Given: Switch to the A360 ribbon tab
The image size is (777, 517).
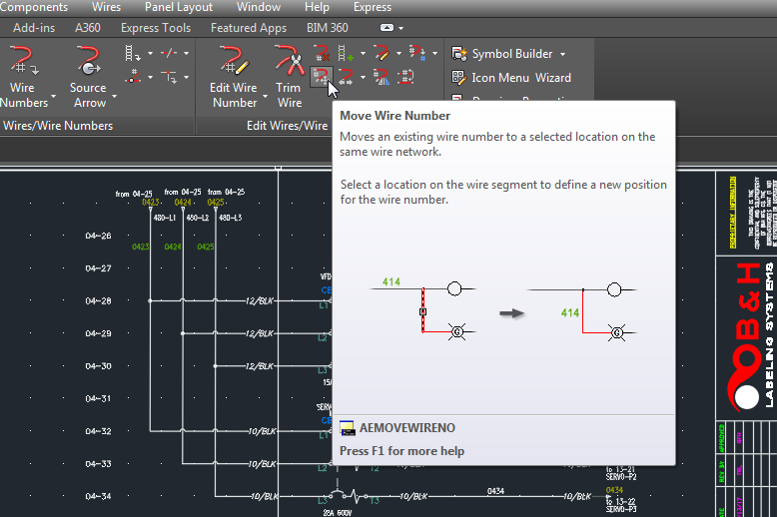Looking at the screenshot, I should [87, 28].
